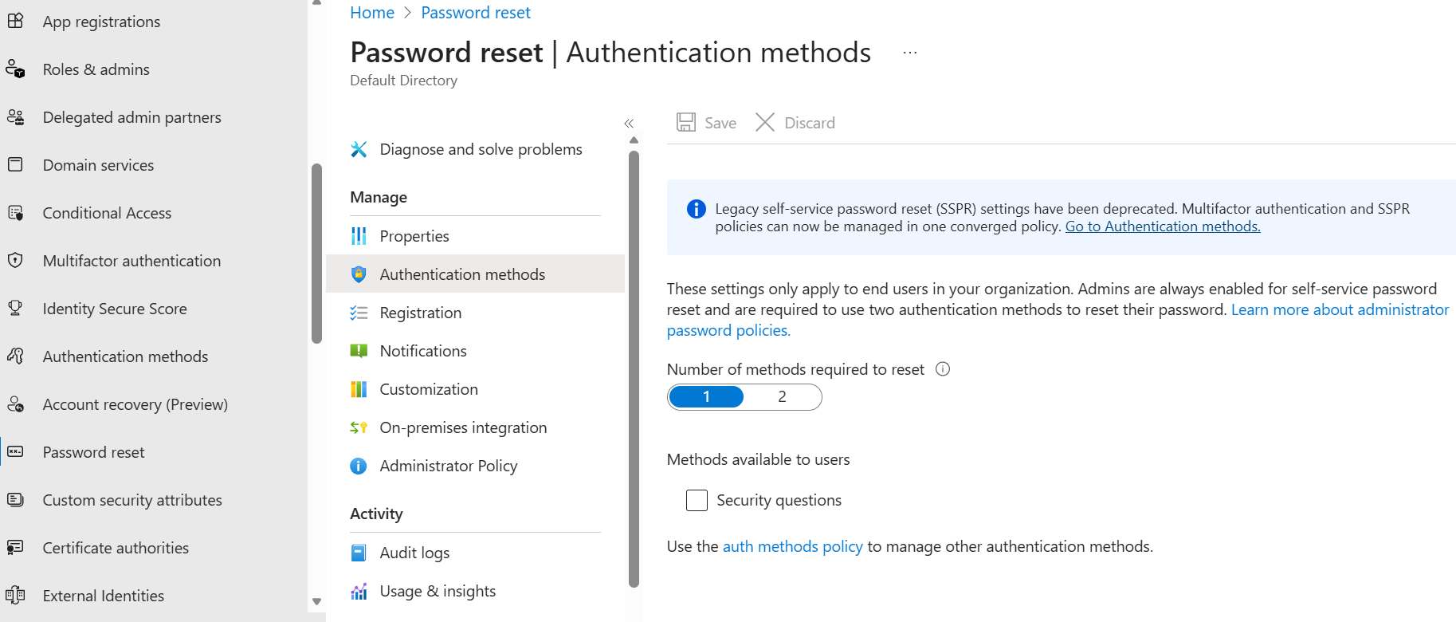Go to Home breadcrumb link
The width and height of the screenshot is (1456, 622).
pos(372,13)
